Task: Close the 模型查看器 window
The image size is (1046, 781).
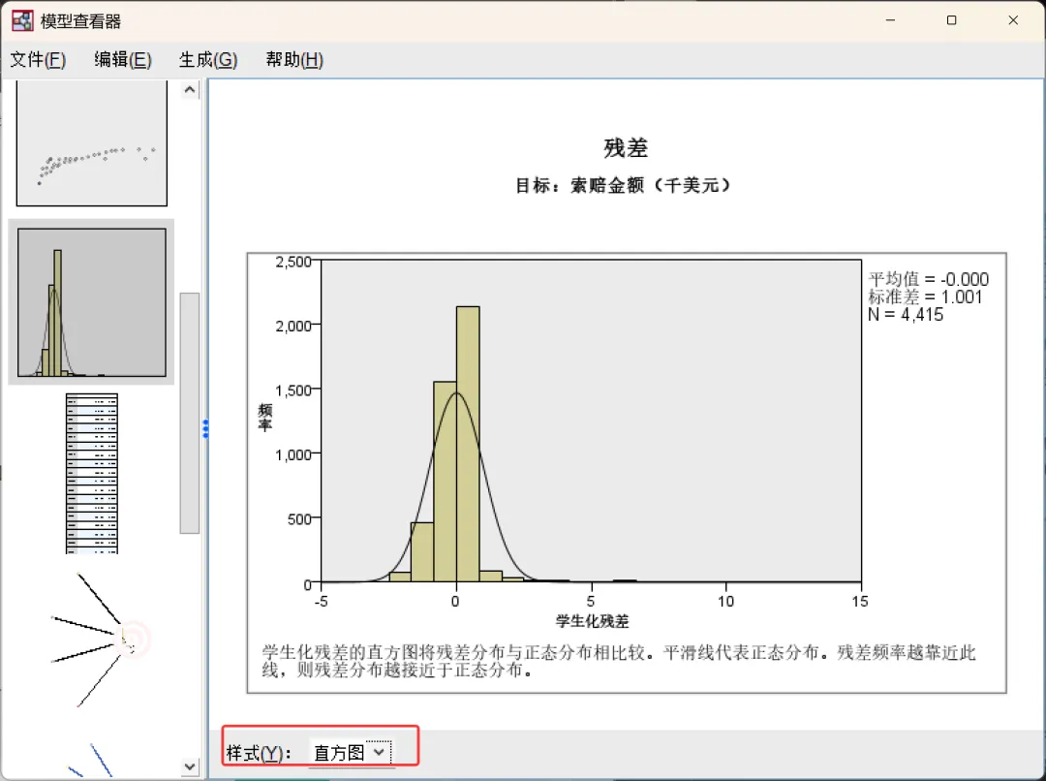Action: (1013, 20)
